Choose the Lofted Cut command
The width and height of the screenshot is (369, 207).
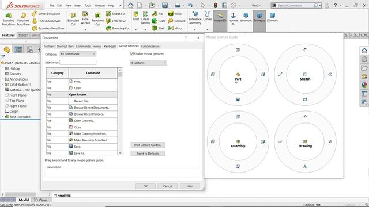point(116,21)
